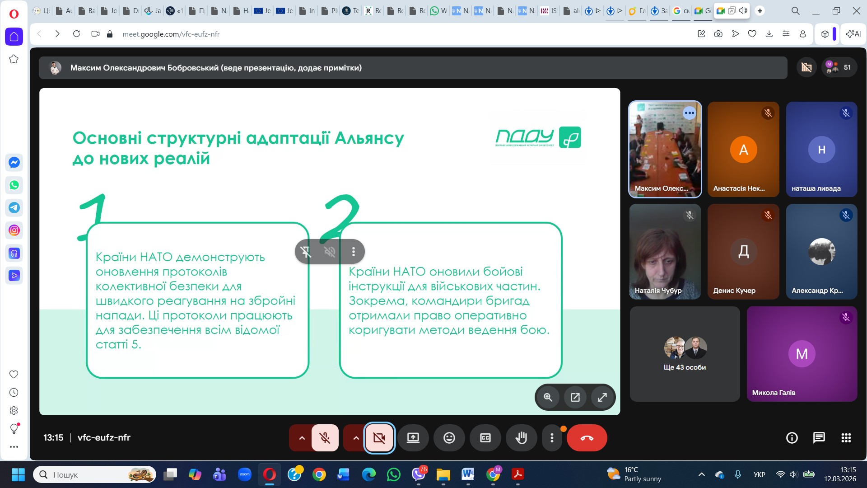Image resolution: width=867 pixels, height=488 pixels.
Task: Toggle closed captions button
Action: pos(485,437)
